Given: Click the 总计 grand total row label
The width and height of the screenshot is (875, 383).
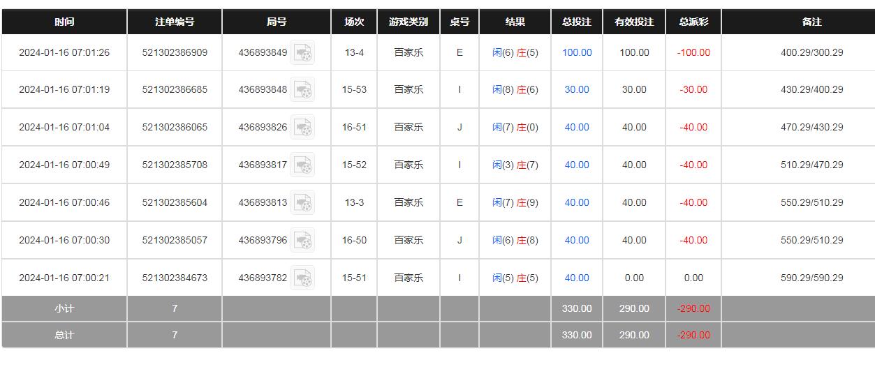Looking at the screenshot, I should tap(64, 335).
